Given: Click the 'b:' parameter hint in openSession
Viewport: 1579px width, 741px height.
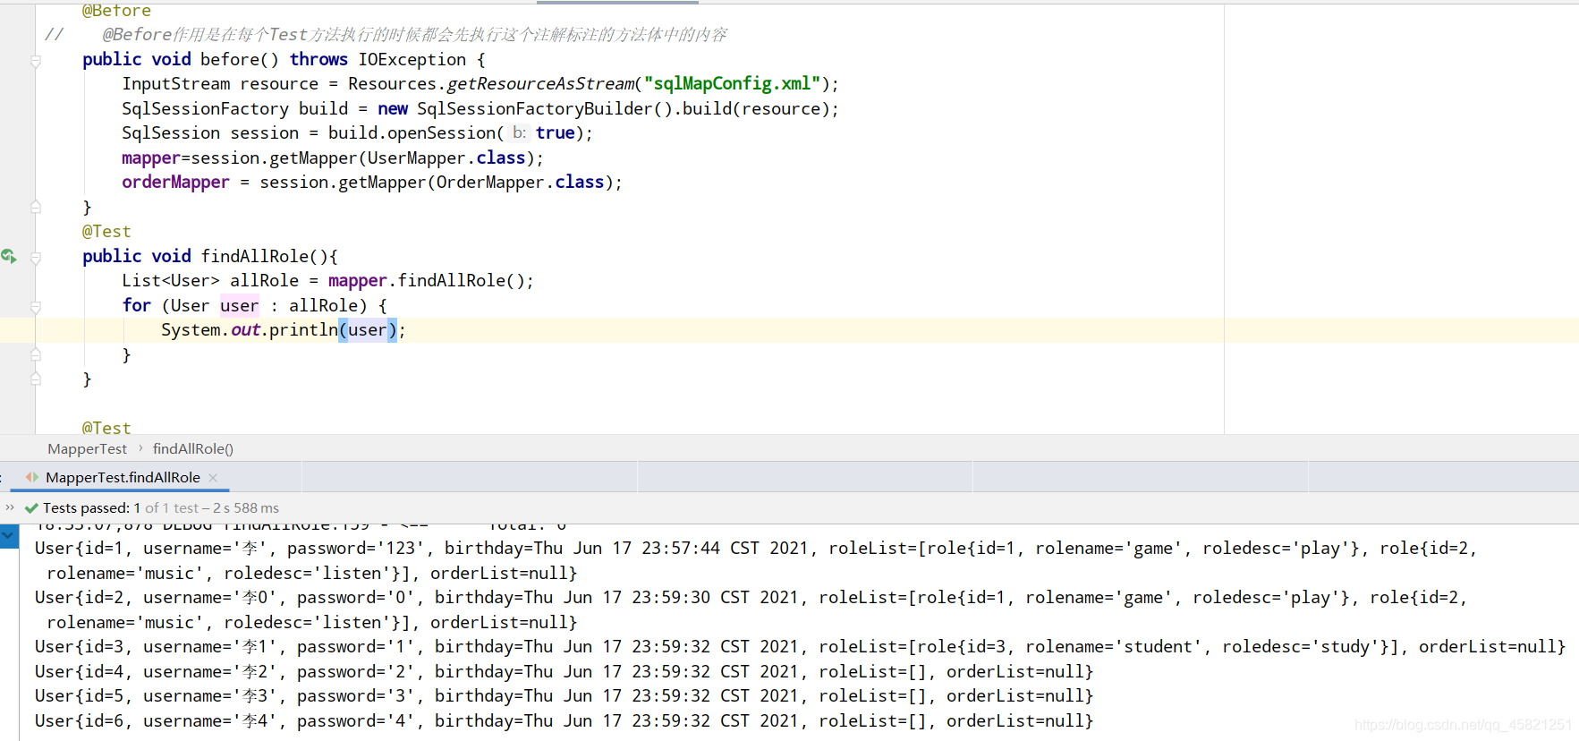Looking at the screenshot, I should tap(519, 132).
